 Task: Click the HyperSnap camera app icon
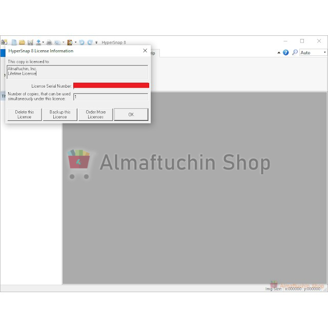4,42
